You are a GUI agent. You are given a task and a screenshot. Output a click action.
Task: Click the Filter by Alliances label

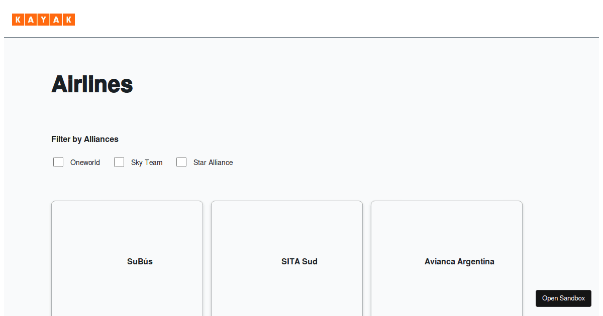(84, 139)
